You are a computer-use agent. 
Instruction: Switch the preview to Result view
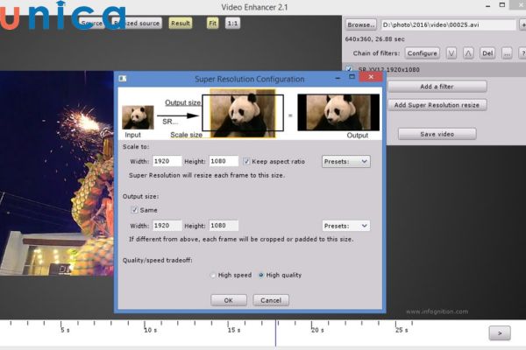pos(181,24)
